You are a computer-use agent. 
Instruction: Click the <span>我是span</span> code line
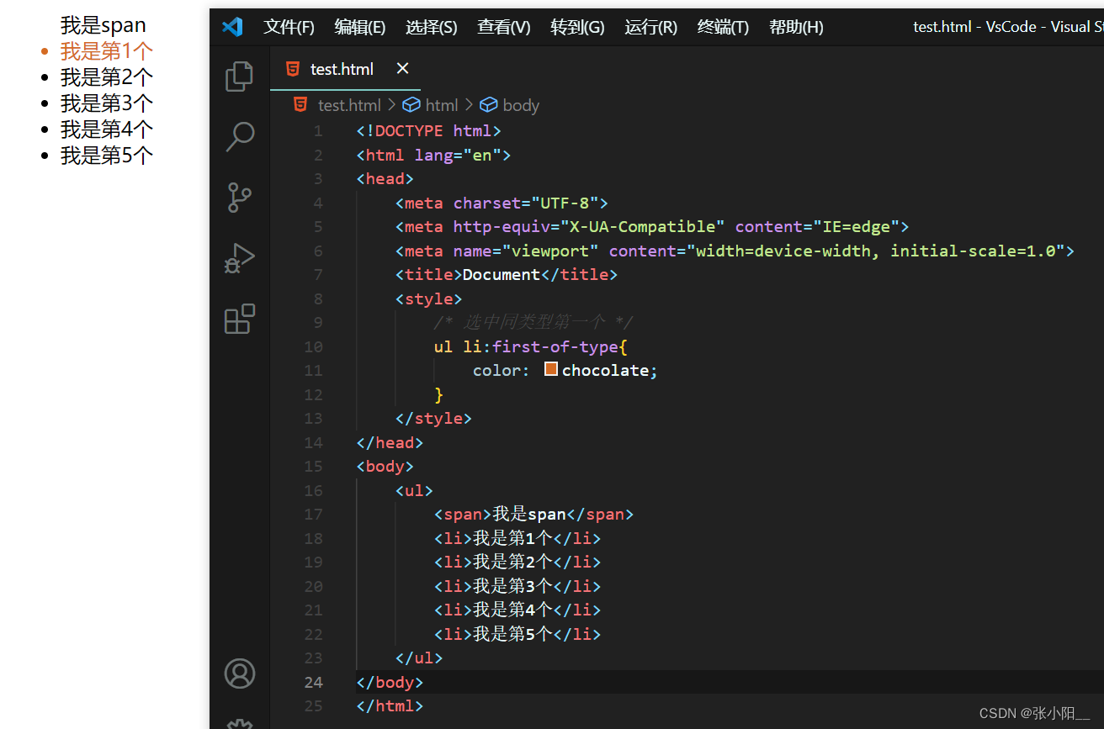pyautogui.click(x=533, y=514)
